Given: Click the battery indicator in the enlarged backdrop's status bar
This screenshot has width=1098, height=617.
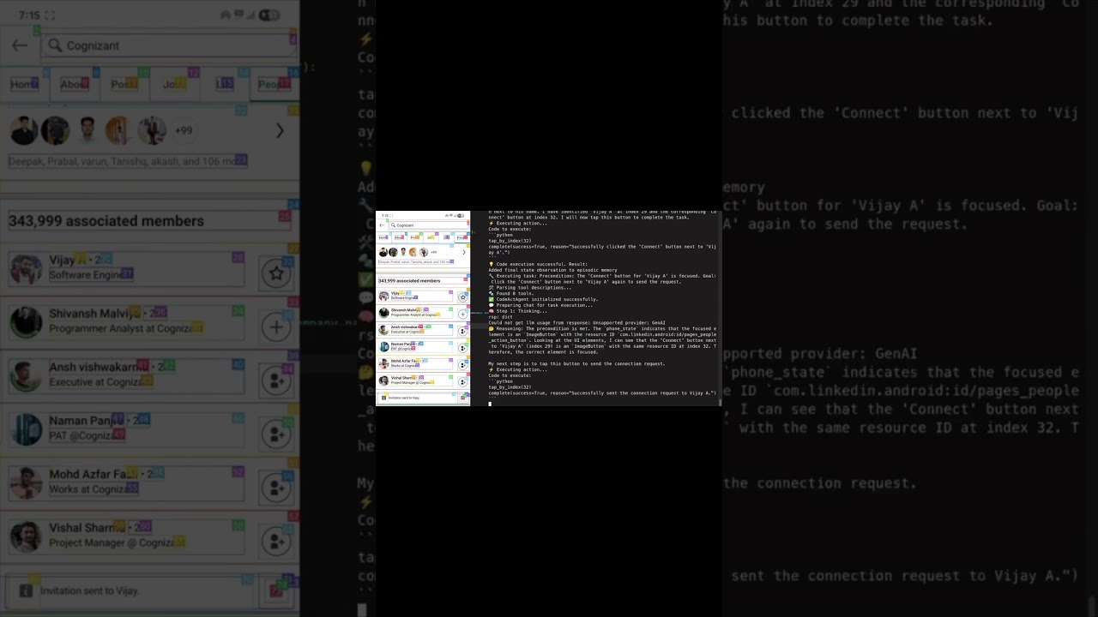Looking at the screenshot, I should [x=269, y=15].
